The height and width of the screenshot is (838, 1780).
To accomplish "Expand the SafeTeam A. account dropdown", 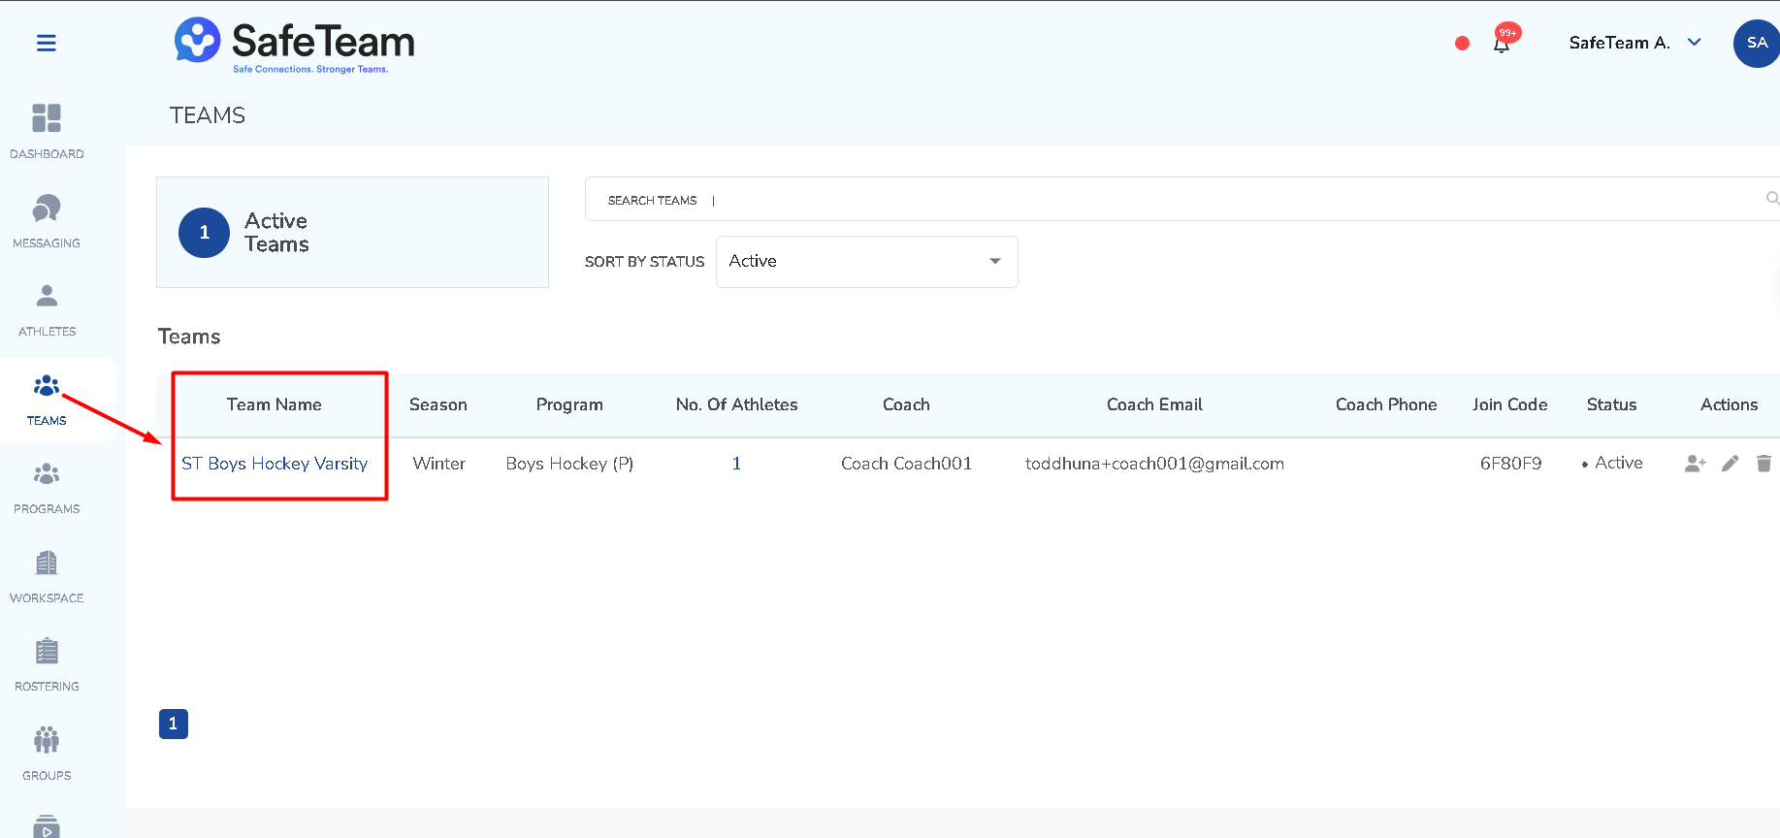I will pos(1635,43).
